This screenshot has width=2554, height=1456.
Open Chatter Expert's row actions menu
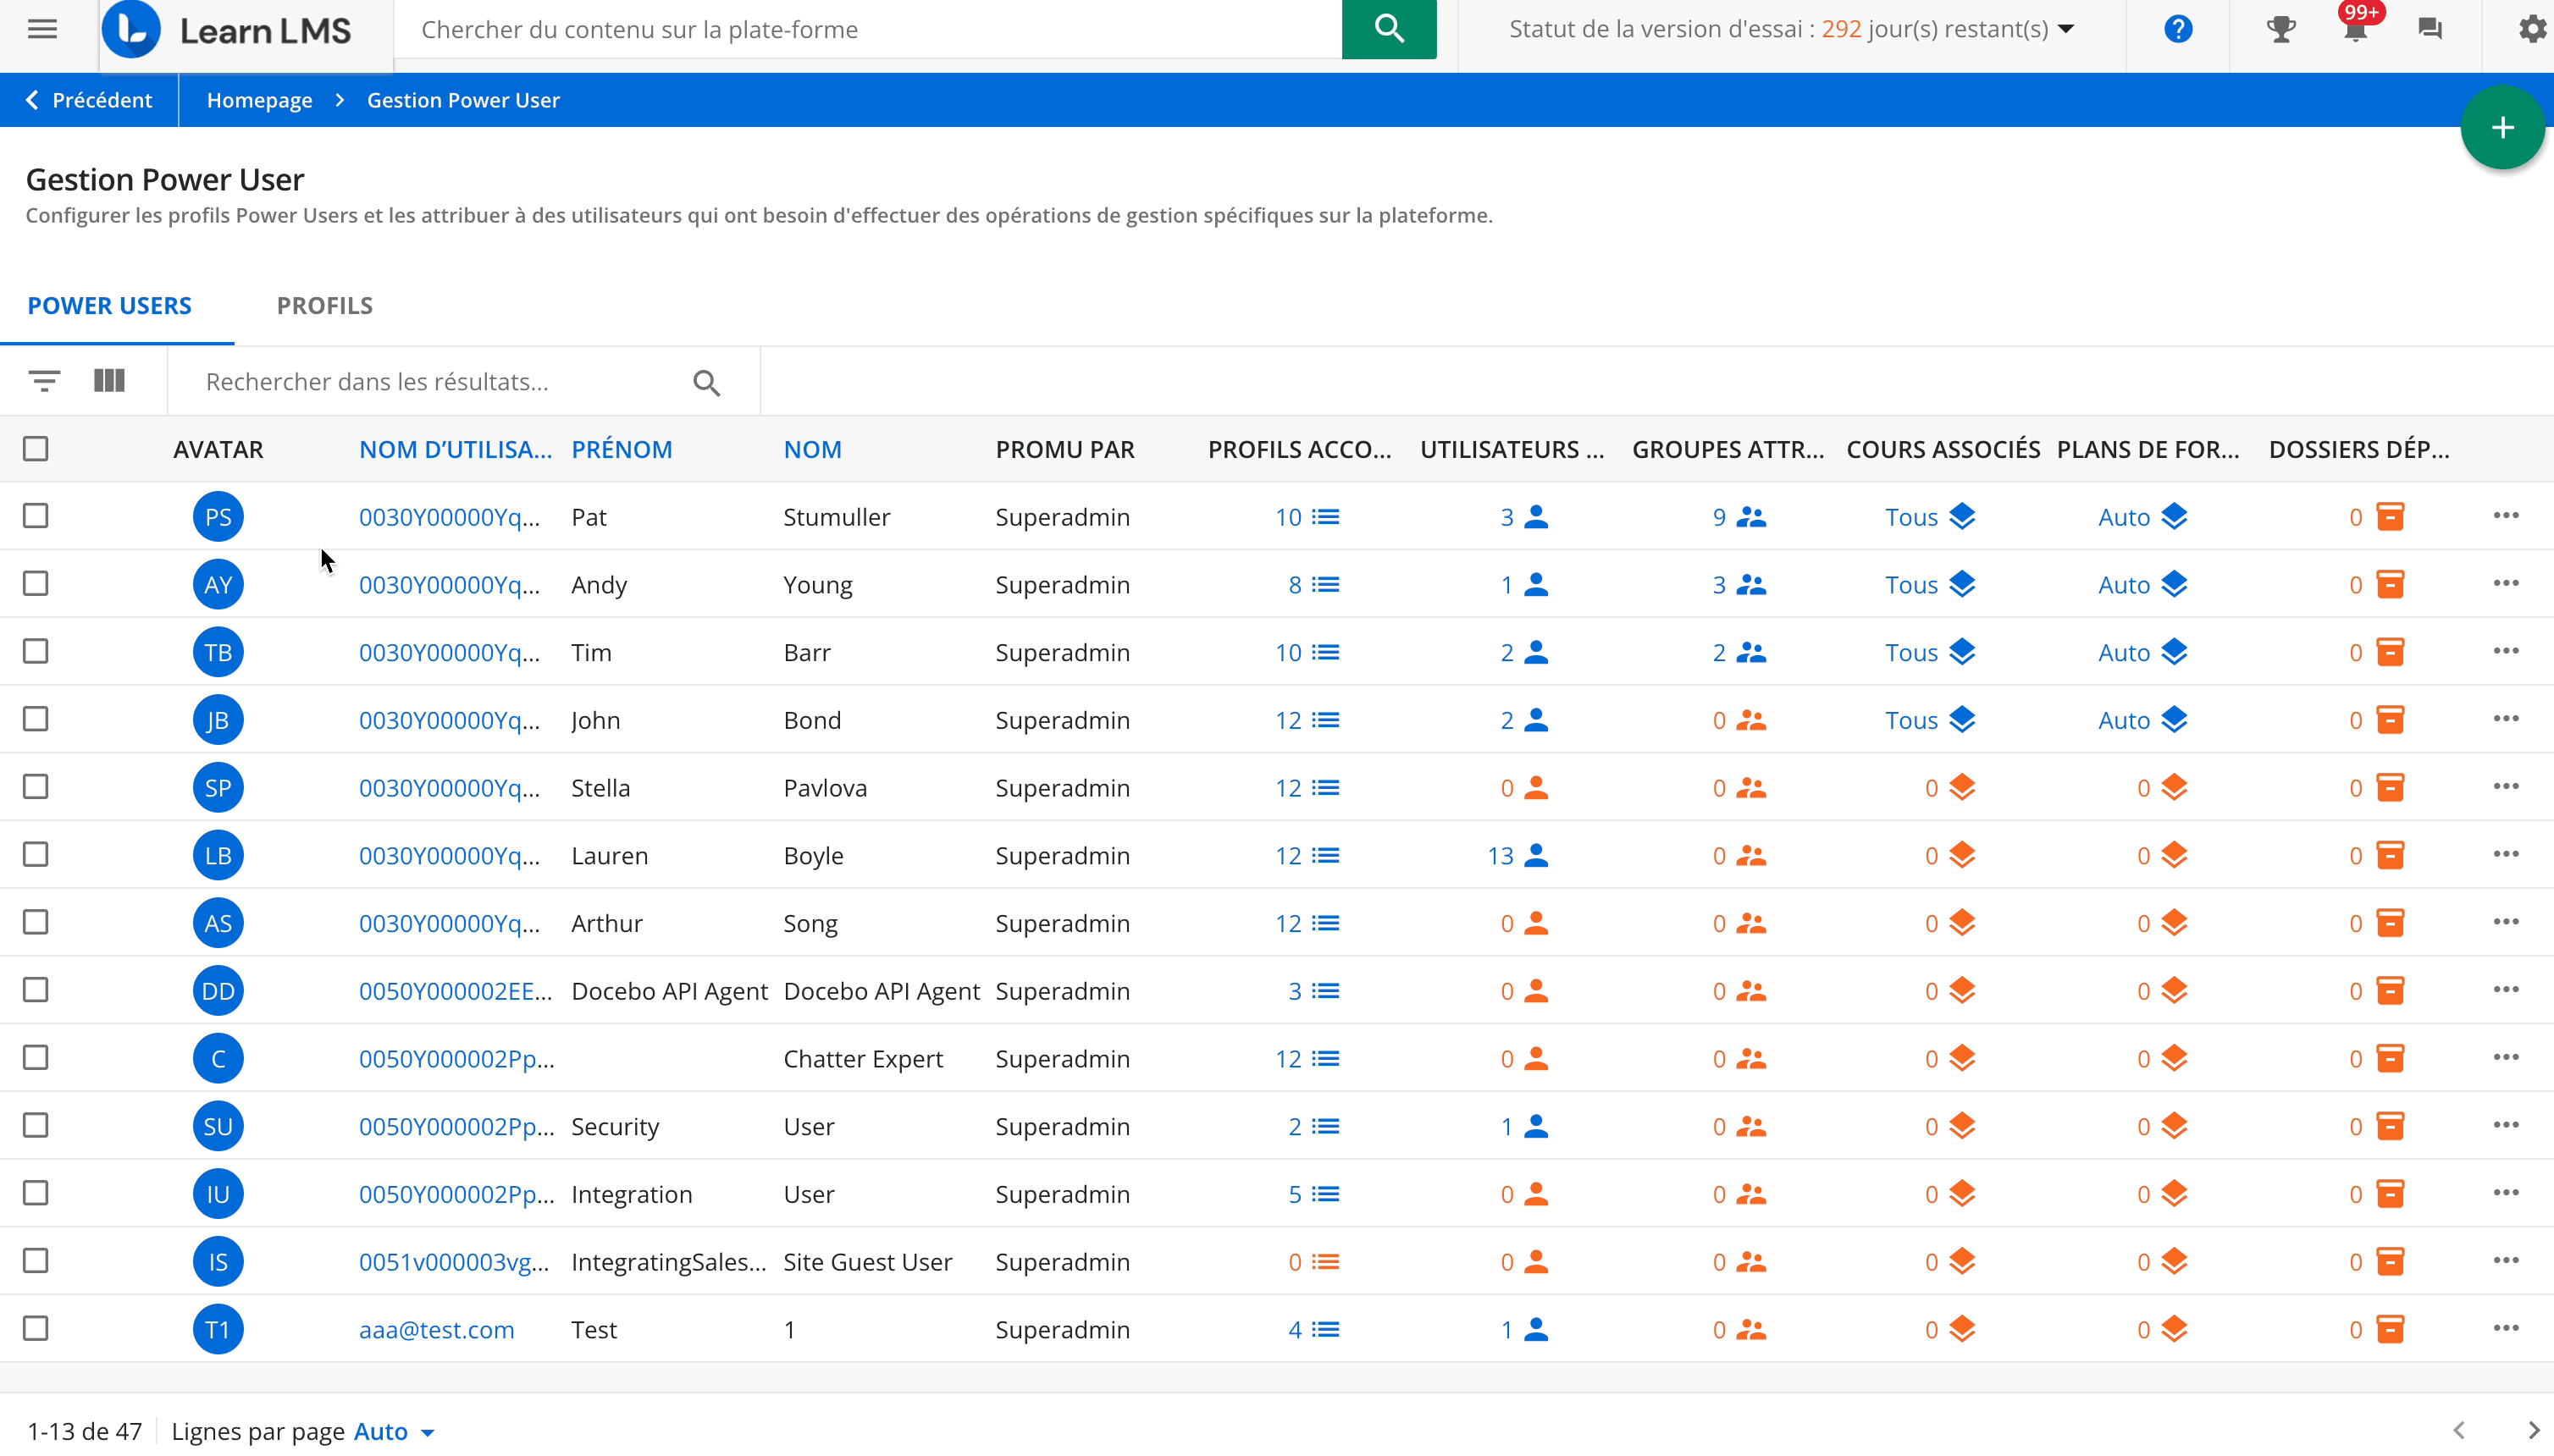click(2506, 1058)
